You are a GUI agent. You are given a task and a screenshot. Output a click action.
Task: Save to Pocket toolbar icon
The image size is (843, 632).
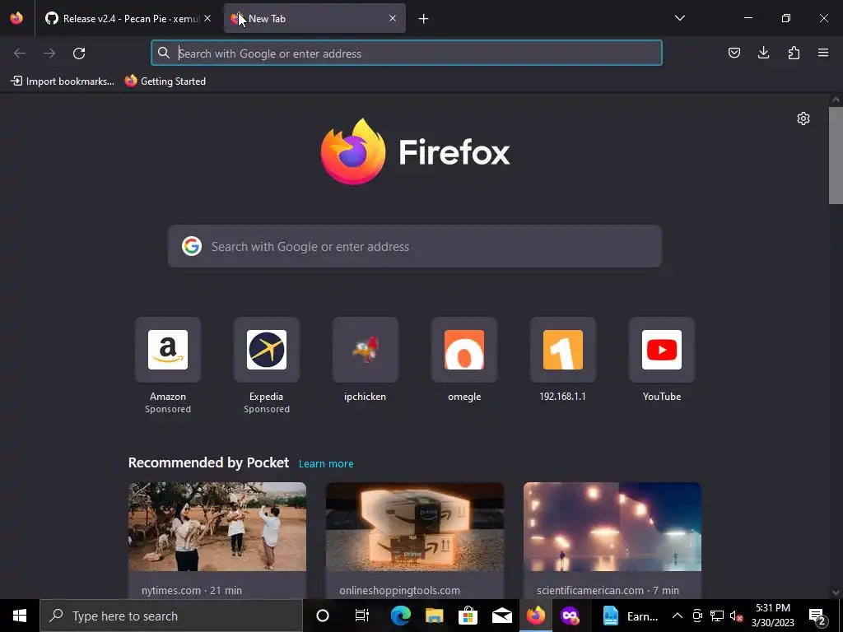point(734,53)
